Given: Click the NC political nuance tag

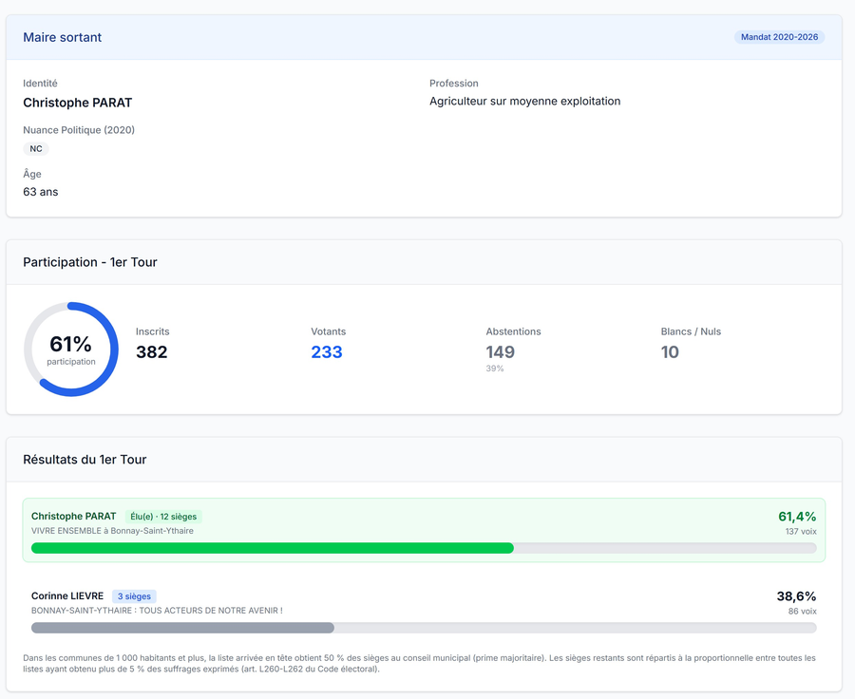Looking at the screenshot, I should pyautogui.click(x=36, y=149).
